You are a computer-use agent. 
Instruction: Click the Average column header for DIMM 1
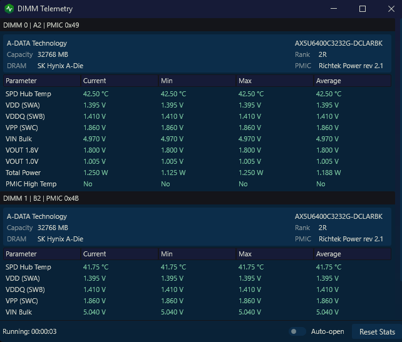[x=353, y=254]
